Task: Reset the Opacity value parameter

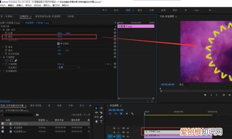Action: tap(115, 64)
